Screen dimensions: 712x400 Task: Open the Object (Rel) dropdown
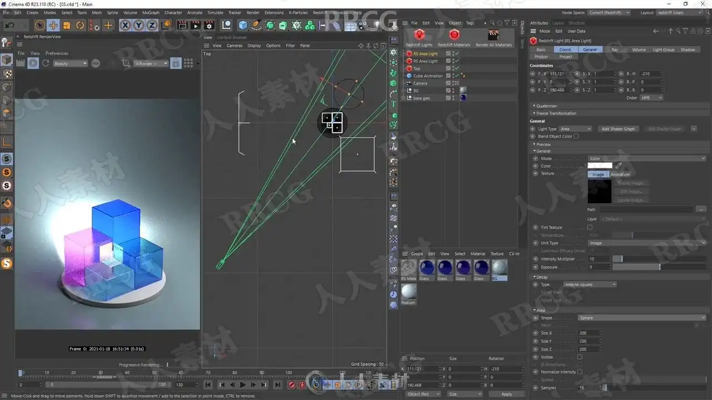(x=423, y=394)
